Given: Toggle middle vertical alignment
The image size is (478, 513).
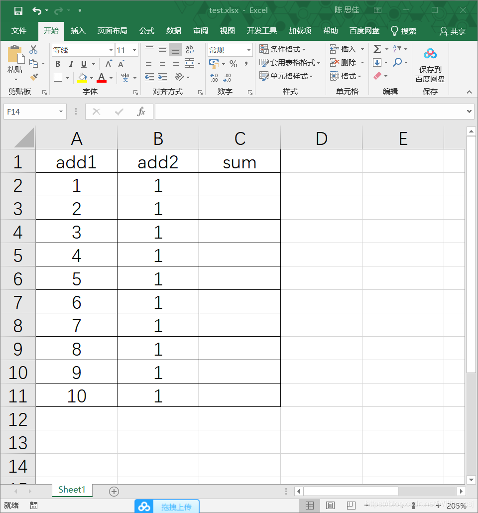Looking at the screenshot, I should pos(162,49).
